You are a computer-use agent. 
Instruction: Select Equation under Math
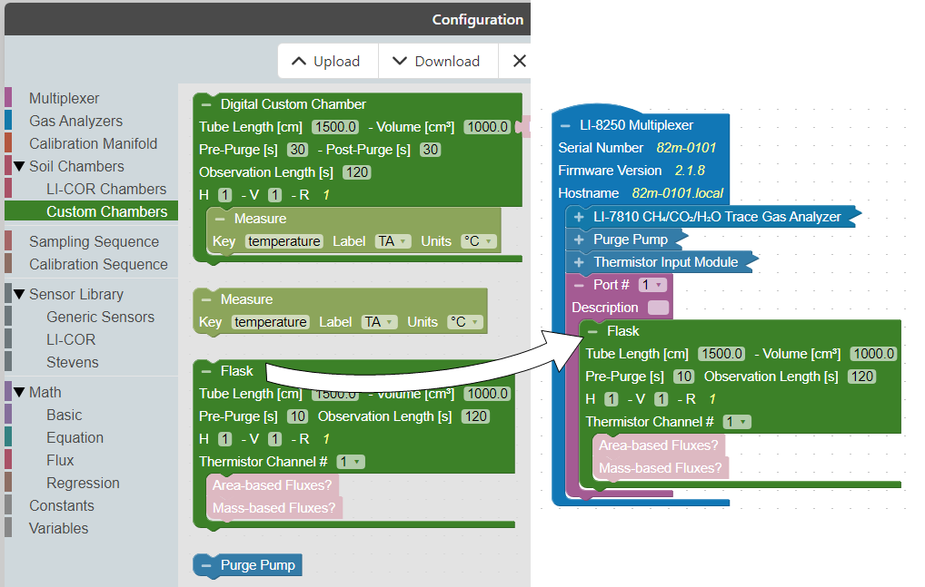75,437
